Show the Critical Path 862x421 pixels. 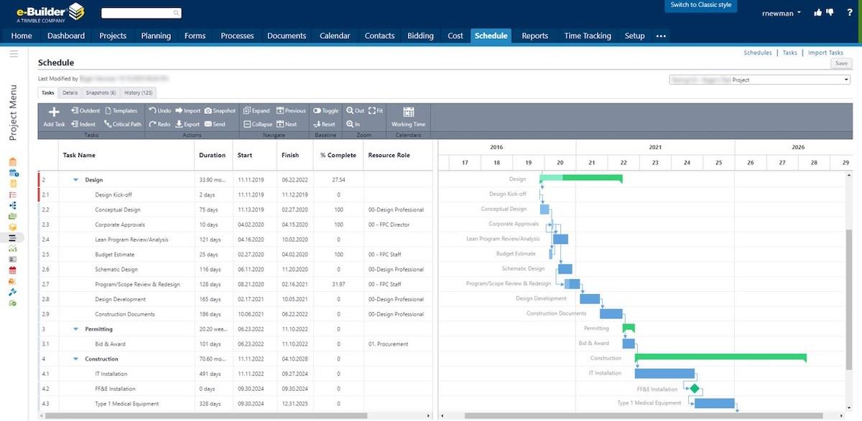pyautogui.click(x=122, y=124)
